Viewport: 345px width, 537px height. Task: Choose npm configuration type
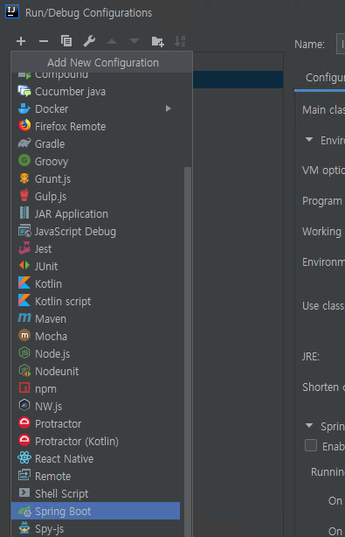(96, 388)
